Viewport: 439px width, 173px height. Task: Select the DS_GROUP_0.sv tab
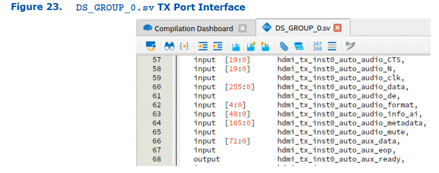[303, 28]
